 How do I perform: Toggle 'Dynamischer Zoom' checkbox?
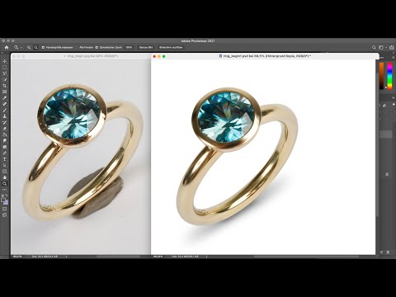(97, 47)
